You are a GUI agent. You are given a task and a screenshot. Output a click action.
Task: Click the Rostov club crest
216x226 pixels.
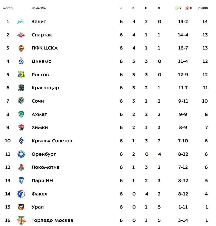pos(21,75)
